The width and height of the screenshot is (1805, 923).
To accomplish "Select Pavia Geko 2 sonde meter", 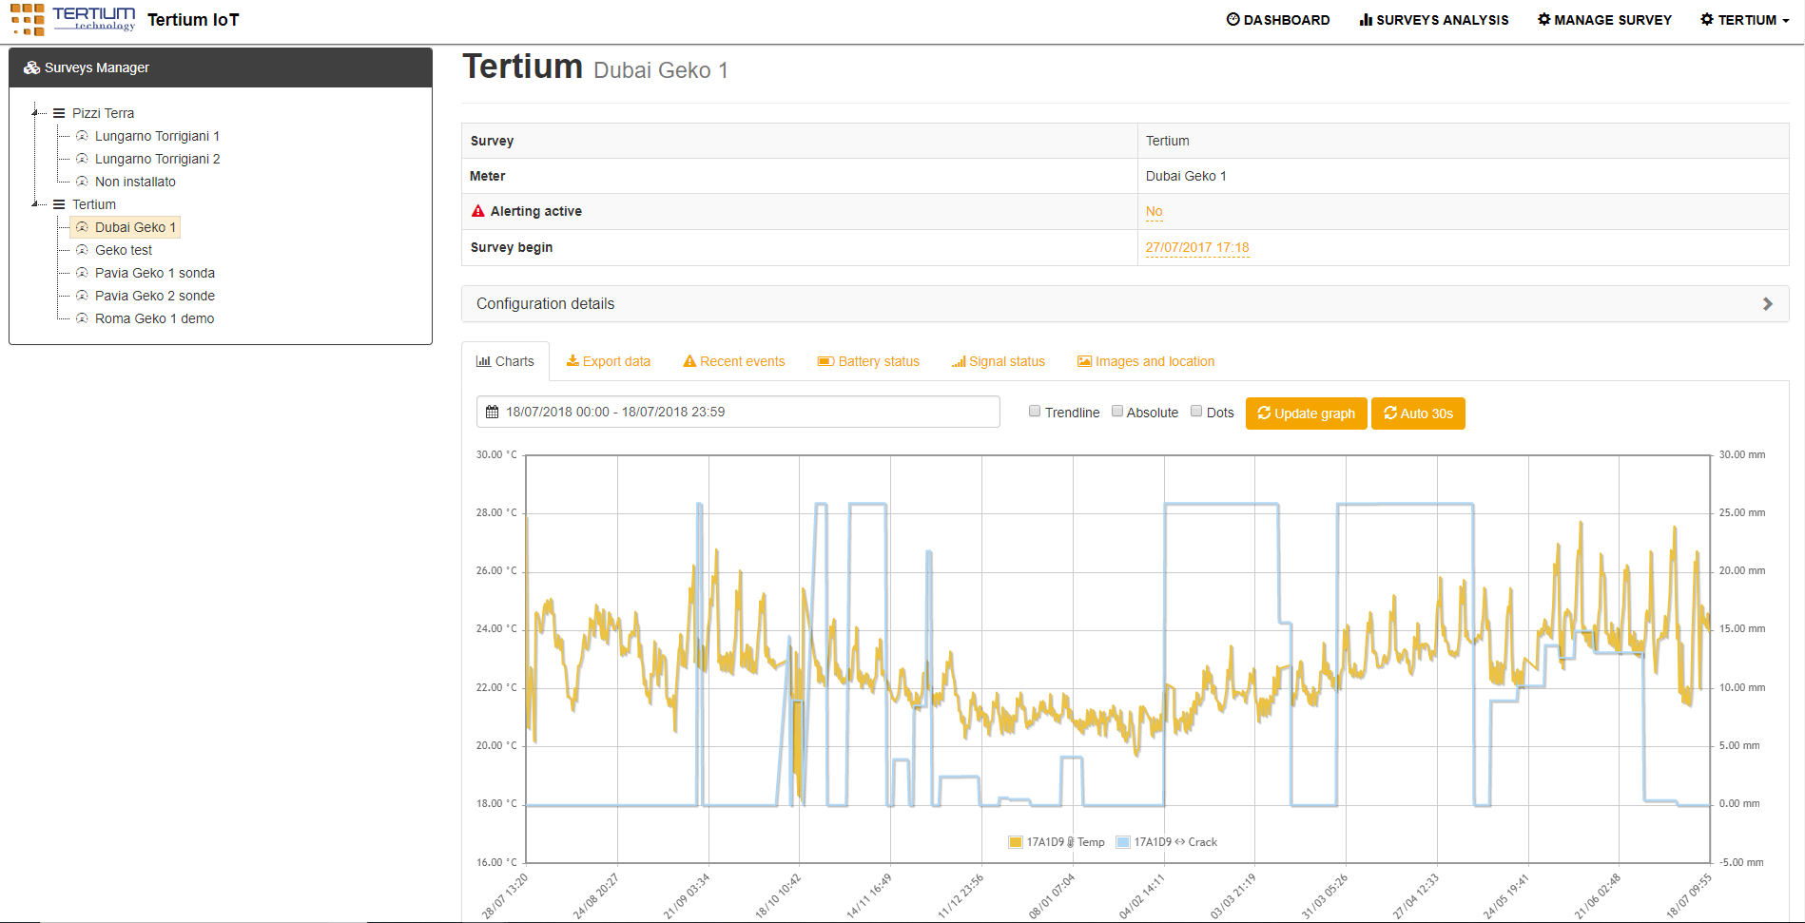I will (154, 296).
